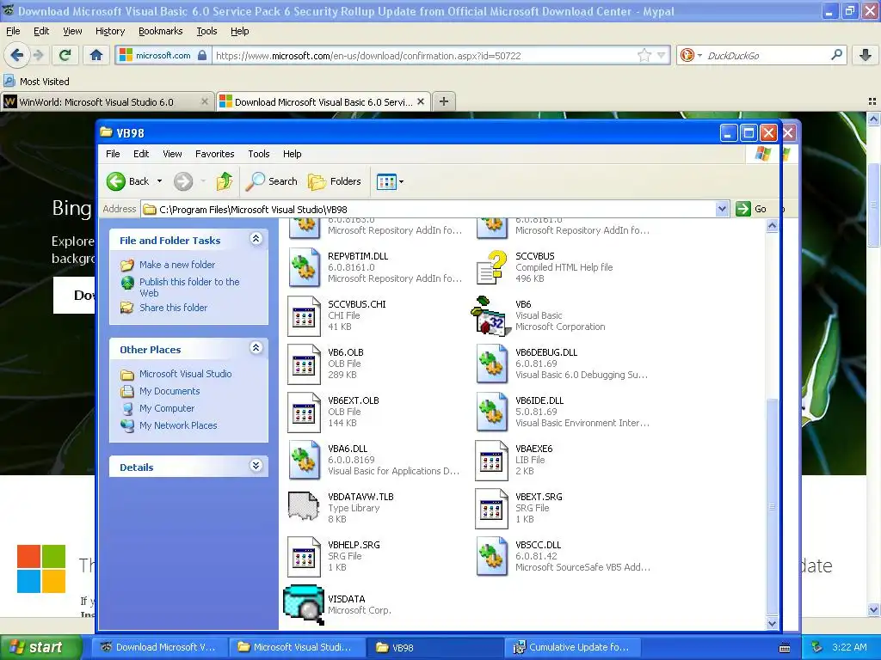Open Most Visited bookmarks toolbar item
This screenshot has height=660, width=881.
click(37, 81)
